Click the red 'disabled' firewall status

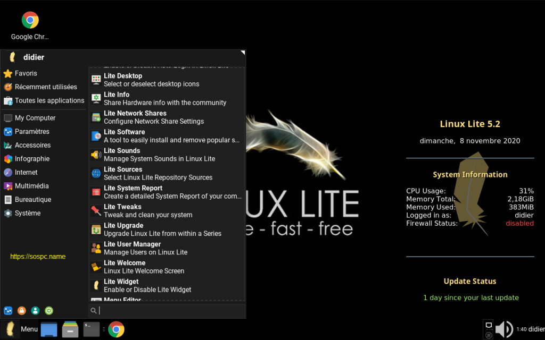pos(519,224)
